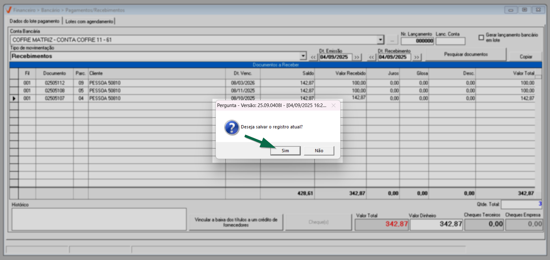Click Vincular a baixa dos títulos button
This screenshot has width=550, height=260.
click(x=236, y=222)
